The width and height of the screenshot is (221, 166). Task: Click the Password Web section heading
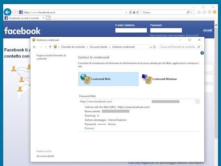(87, 96)
